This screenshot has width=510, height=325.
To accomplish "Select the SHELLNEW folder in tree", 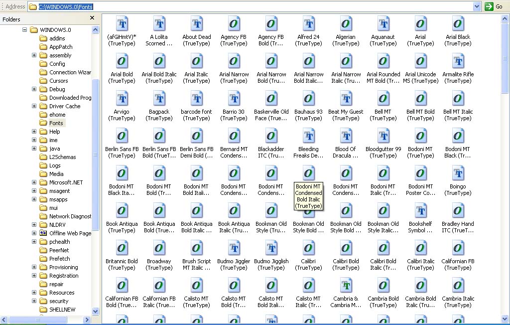I will click(62, 310).
